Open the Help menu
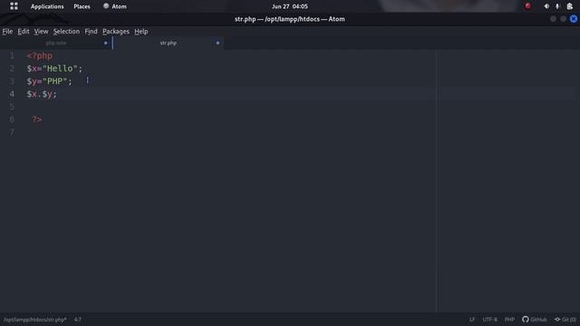 [141, 32]
